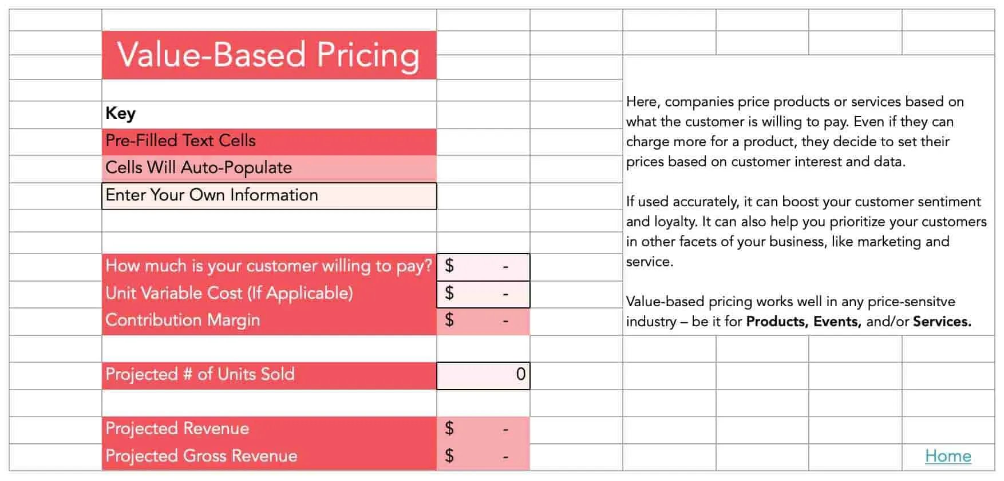This screenshot has width=1004, height=481.
Task: Click the Unit Variable Cost label cell
Action: pyautogui.click(x=268, y=294)
